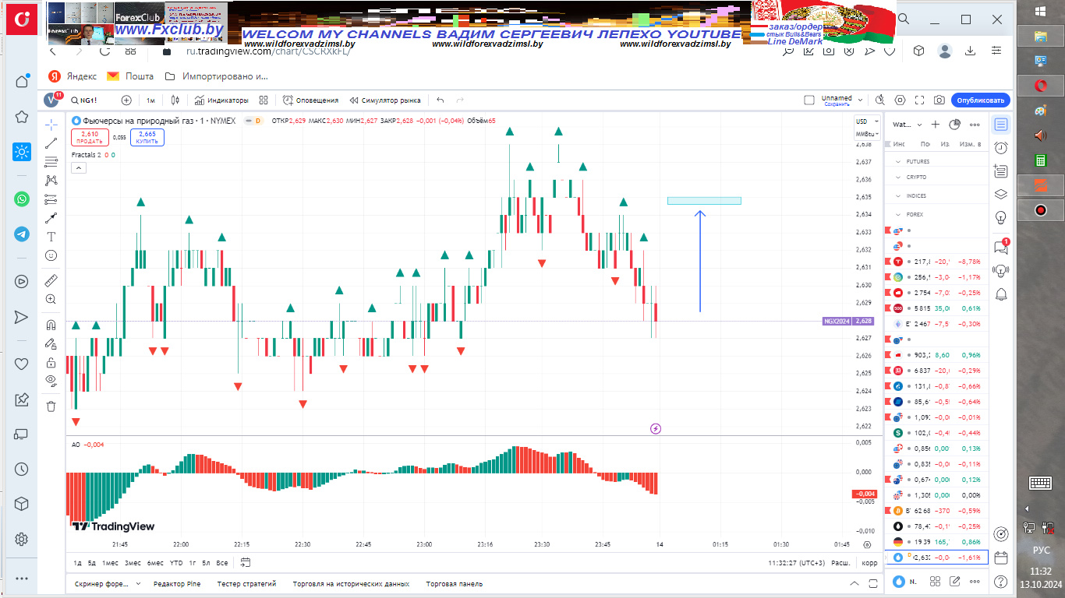This screenshot has height=598, width=1065.
Task: Open the Windows Start menu
Action: coord(1041,10)
